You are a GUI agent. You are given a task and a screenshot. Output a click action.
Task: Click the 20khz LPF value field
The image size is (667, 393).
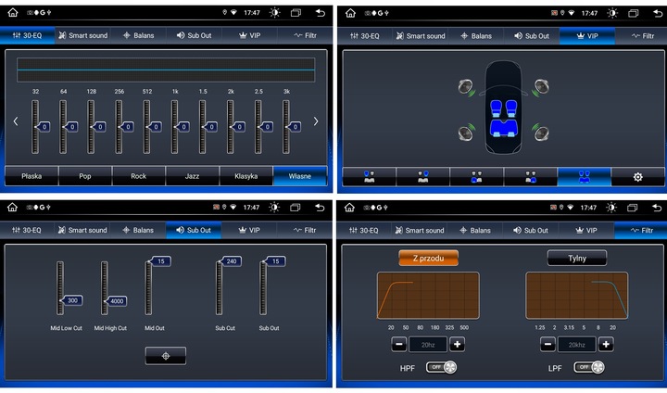coord(577,345)
